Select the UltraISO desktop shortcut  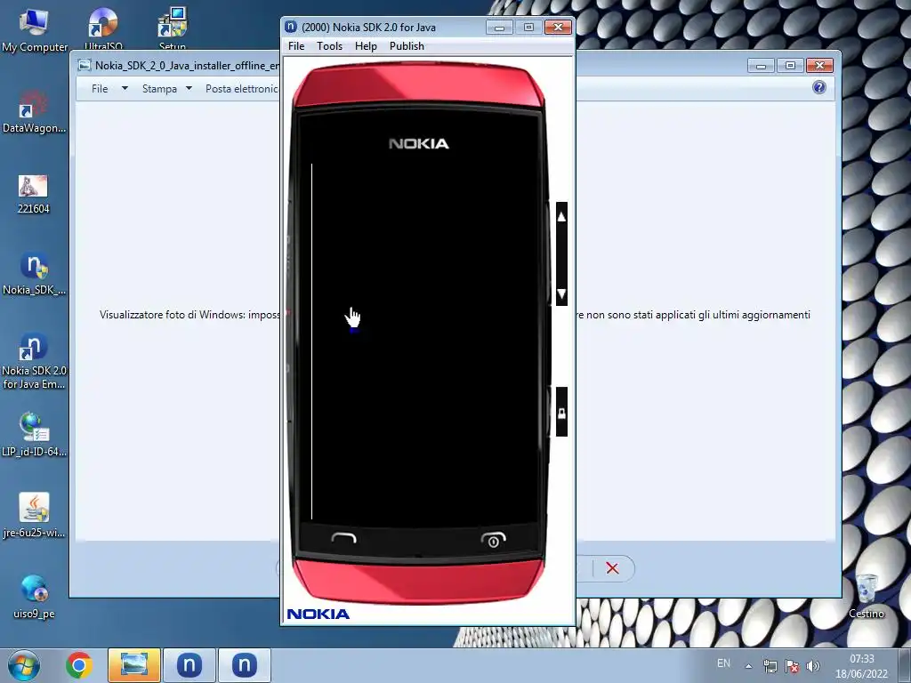pyautogui.click(x=103, y=28)
